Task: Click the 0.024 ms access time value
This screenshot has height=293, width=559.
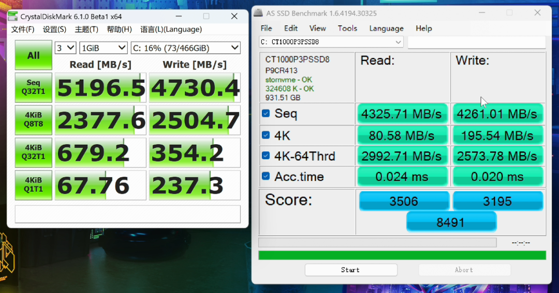Action: pos(402,177)
